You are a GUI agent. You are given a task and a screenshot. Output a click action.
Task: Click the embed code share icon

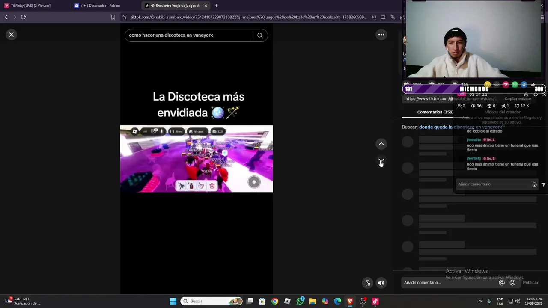coord(497,85)
